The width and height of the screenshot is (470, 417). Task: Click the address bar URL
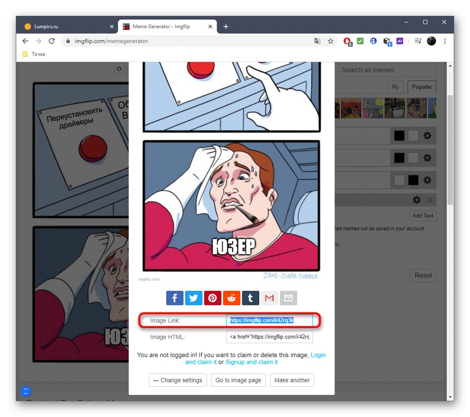coord(111,41)
